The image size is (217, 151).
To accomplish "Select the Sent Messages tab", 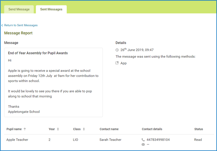I will [x=51, y=9].
